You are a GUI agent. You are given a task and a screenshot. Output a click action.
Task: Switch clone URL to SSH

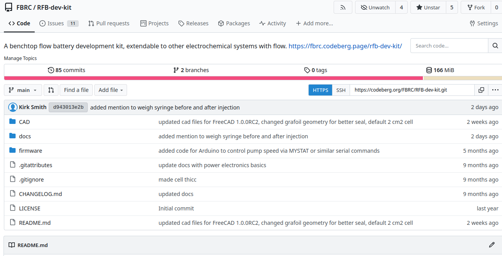click(341, 90)
